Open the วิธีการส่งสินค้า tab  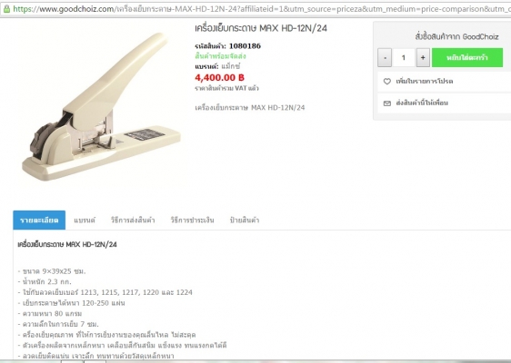pyautogui.click(x=133, y=221)
